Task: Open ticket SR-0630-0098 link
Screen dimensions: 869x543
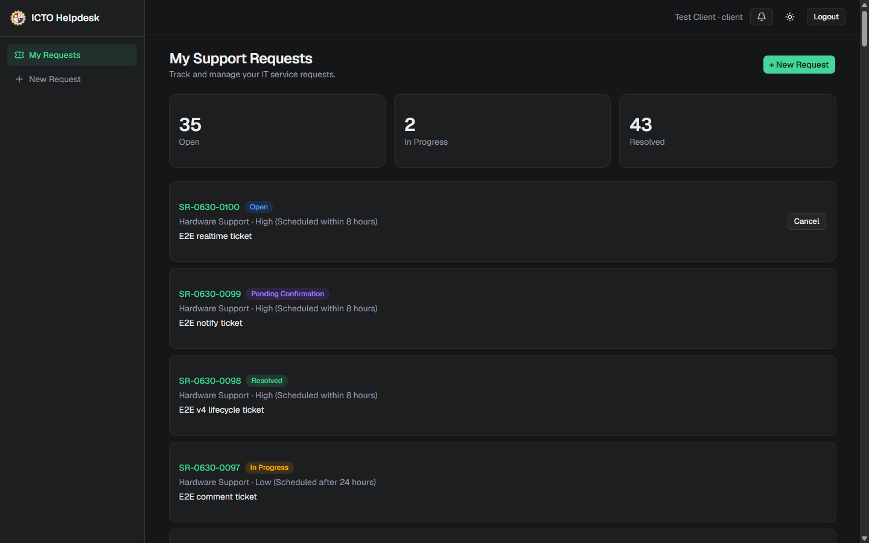Action: click(x=209, y=381)
